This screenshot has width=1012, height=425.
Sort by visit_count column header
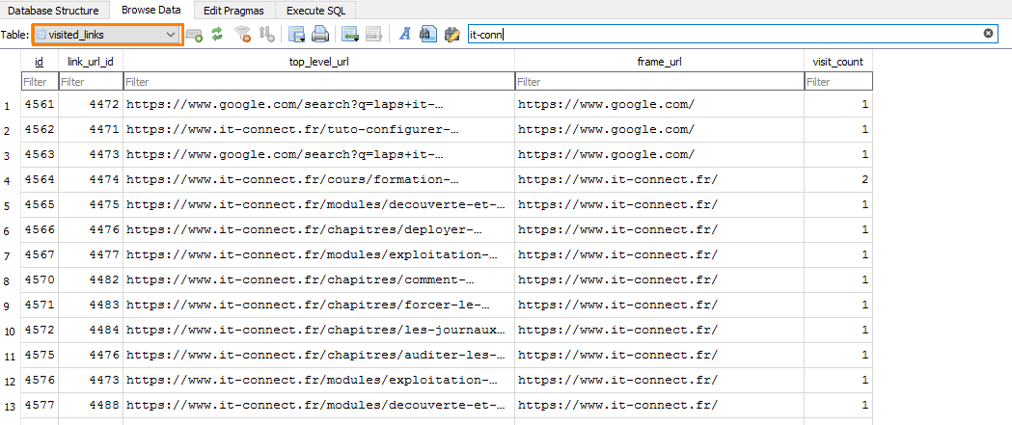pyautogui.click(x=838, y=62)
